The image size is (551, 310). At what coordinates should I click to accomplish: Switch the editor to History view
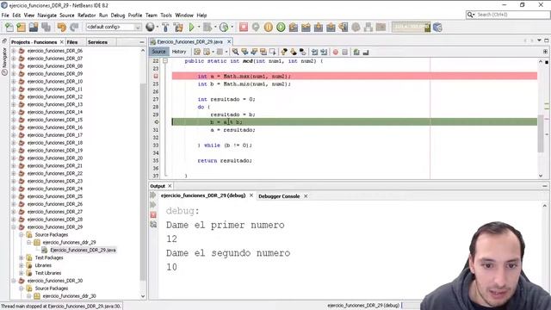(179, 52)
